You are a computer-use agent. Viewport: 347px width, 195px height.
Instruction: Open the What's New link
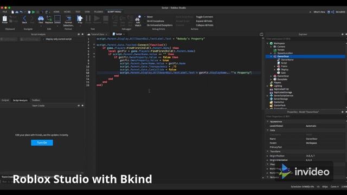[x=319, y=12]
